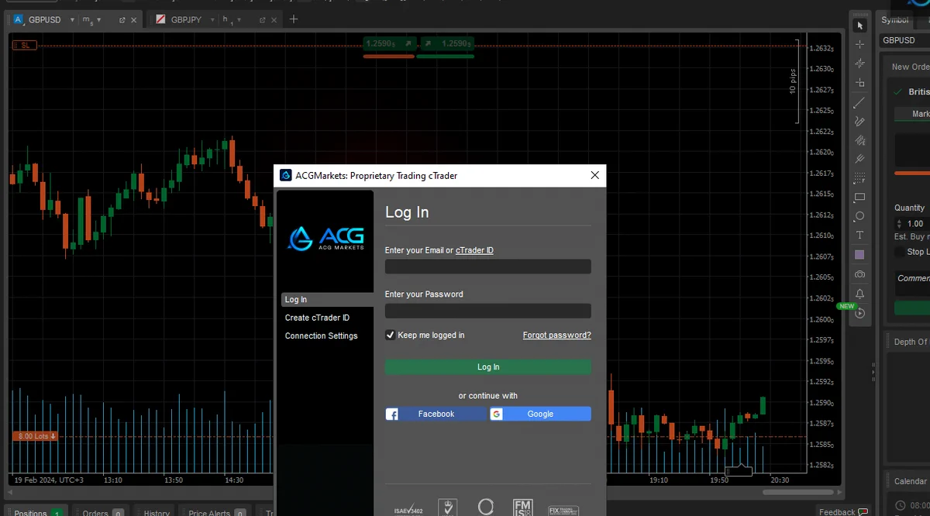
Task: Open the cTrader ID link
Action: 474,250
